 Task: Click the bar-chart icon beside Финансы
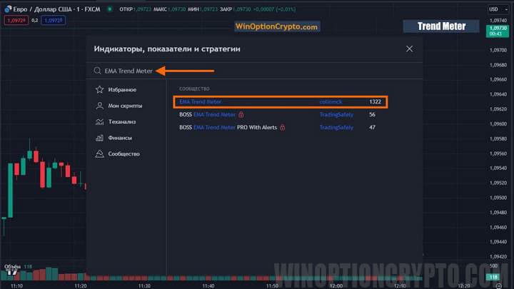100,138
